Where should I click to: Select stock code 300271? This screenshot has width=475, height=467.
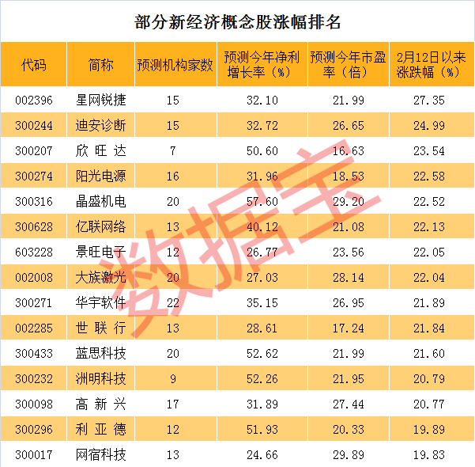34,303
